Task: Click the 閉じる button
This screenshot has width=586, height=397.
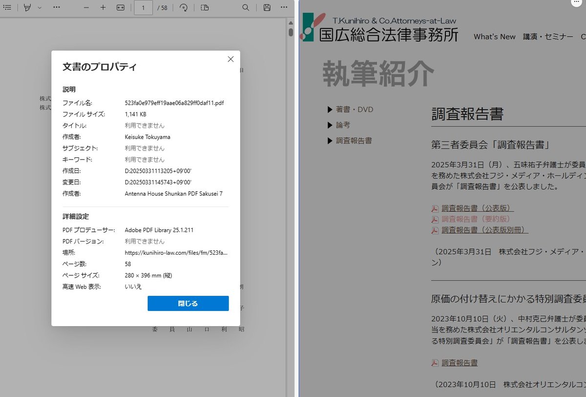Action: tap(188, 303)
